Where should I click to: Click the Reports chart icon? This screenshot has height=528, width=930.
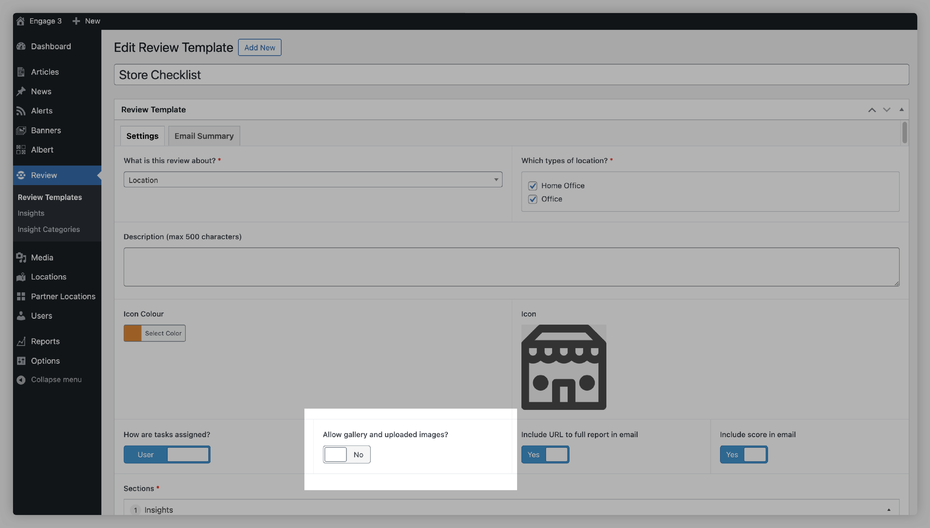[21, 341]
